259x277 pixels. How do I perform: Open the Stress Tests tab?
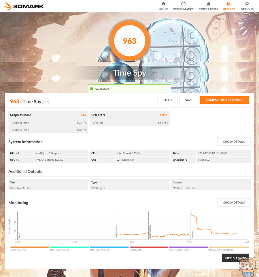[x=208, y=6]
